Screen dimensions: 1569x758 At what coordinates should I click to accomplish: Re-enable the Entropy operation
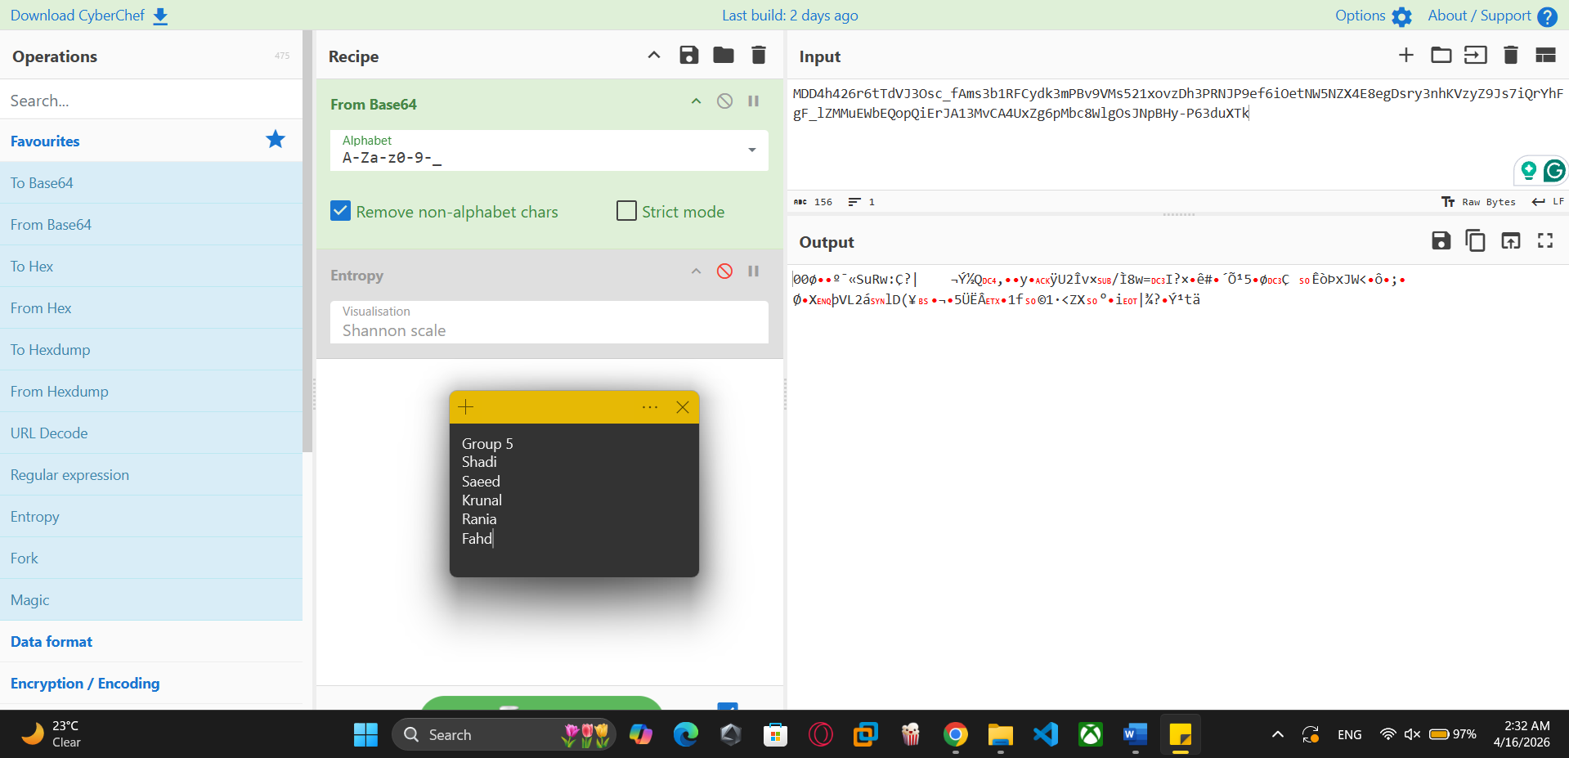point(724,271)
